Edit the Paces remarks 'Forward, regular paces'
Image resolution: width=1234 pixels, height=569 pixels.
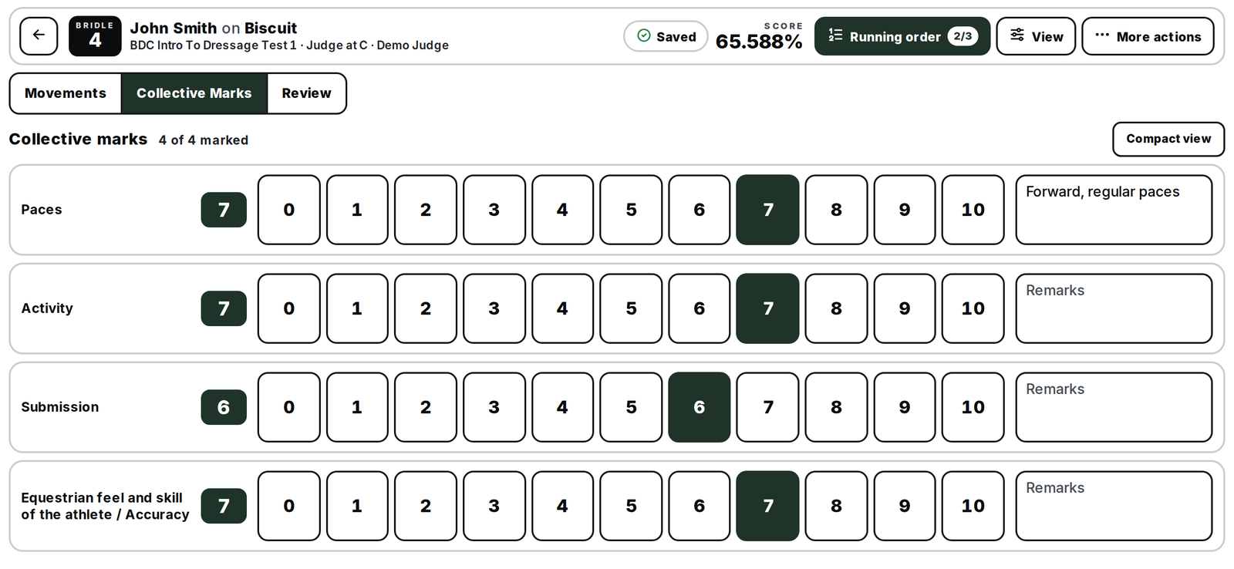1114,210
